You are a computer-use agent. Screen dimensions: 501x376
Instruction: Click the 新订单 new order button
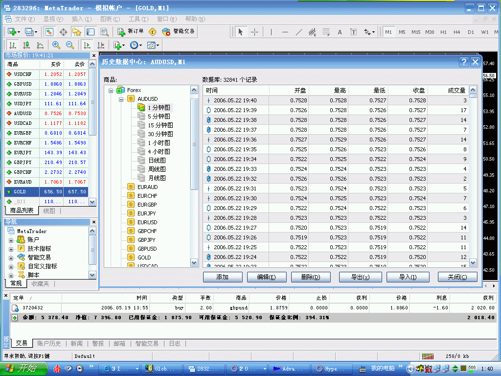pos(130,31)
